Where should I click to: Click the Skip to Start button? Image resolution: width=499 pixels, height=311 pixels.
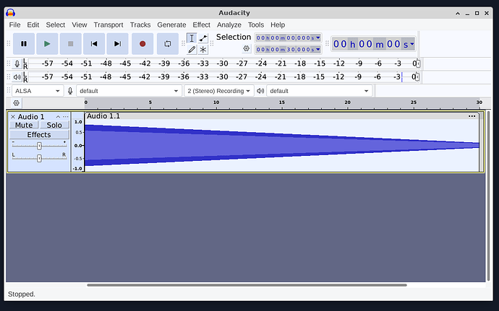(x=94, y=44)
